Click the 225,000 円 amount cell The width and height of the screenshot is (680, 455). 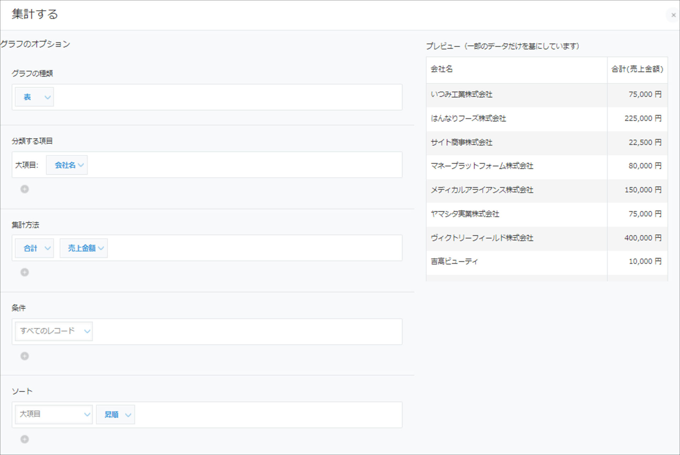click(x=637, y=119)
